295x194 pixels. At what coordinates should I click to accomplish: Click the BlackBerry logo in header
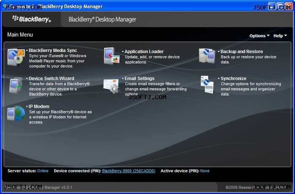click(x=32, y=19)
